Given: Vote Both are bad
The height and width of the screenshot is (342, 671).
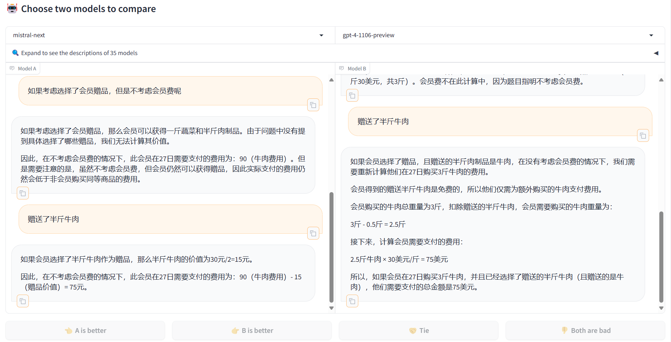Looking at the screenshot, I should coord(585,331).
